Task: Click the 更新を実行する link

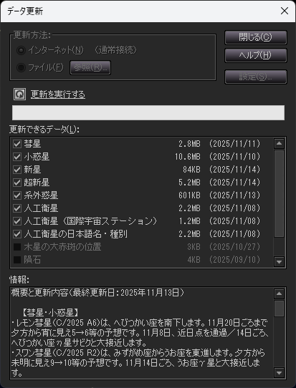Action: [x=58, y=94]
